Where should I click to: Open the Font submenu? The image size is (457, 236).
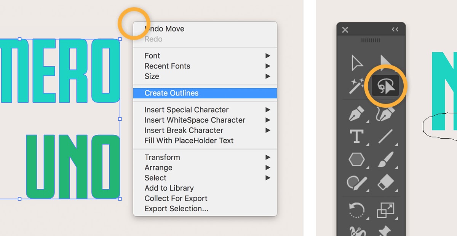pos(205,56)
